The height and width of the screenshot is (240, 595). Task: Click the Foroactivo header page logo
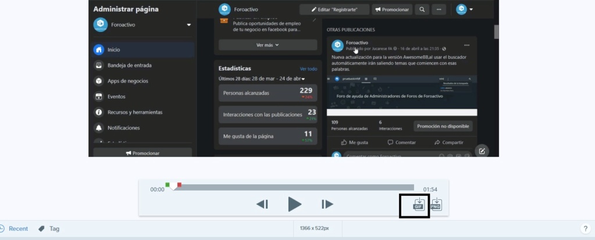click(x=225, y=9)
